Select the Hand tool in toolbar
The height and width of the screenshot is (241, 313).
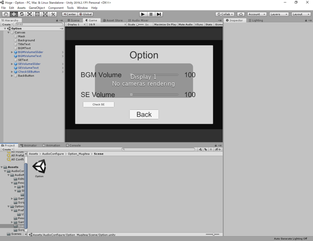coord(6,14)
